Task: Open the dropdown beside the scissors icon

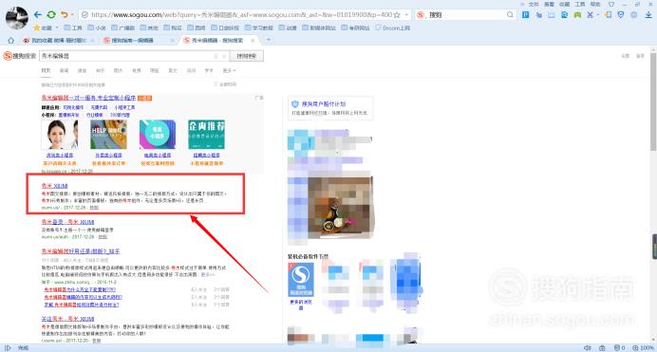Action: (598, 14)
